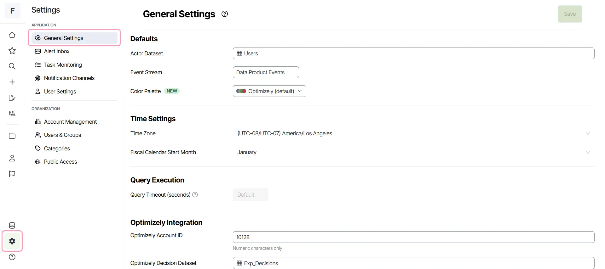This screenshot has height=269, width=605.
Task: Open the folder icon in left rail
Action: [x=12, y=136]
